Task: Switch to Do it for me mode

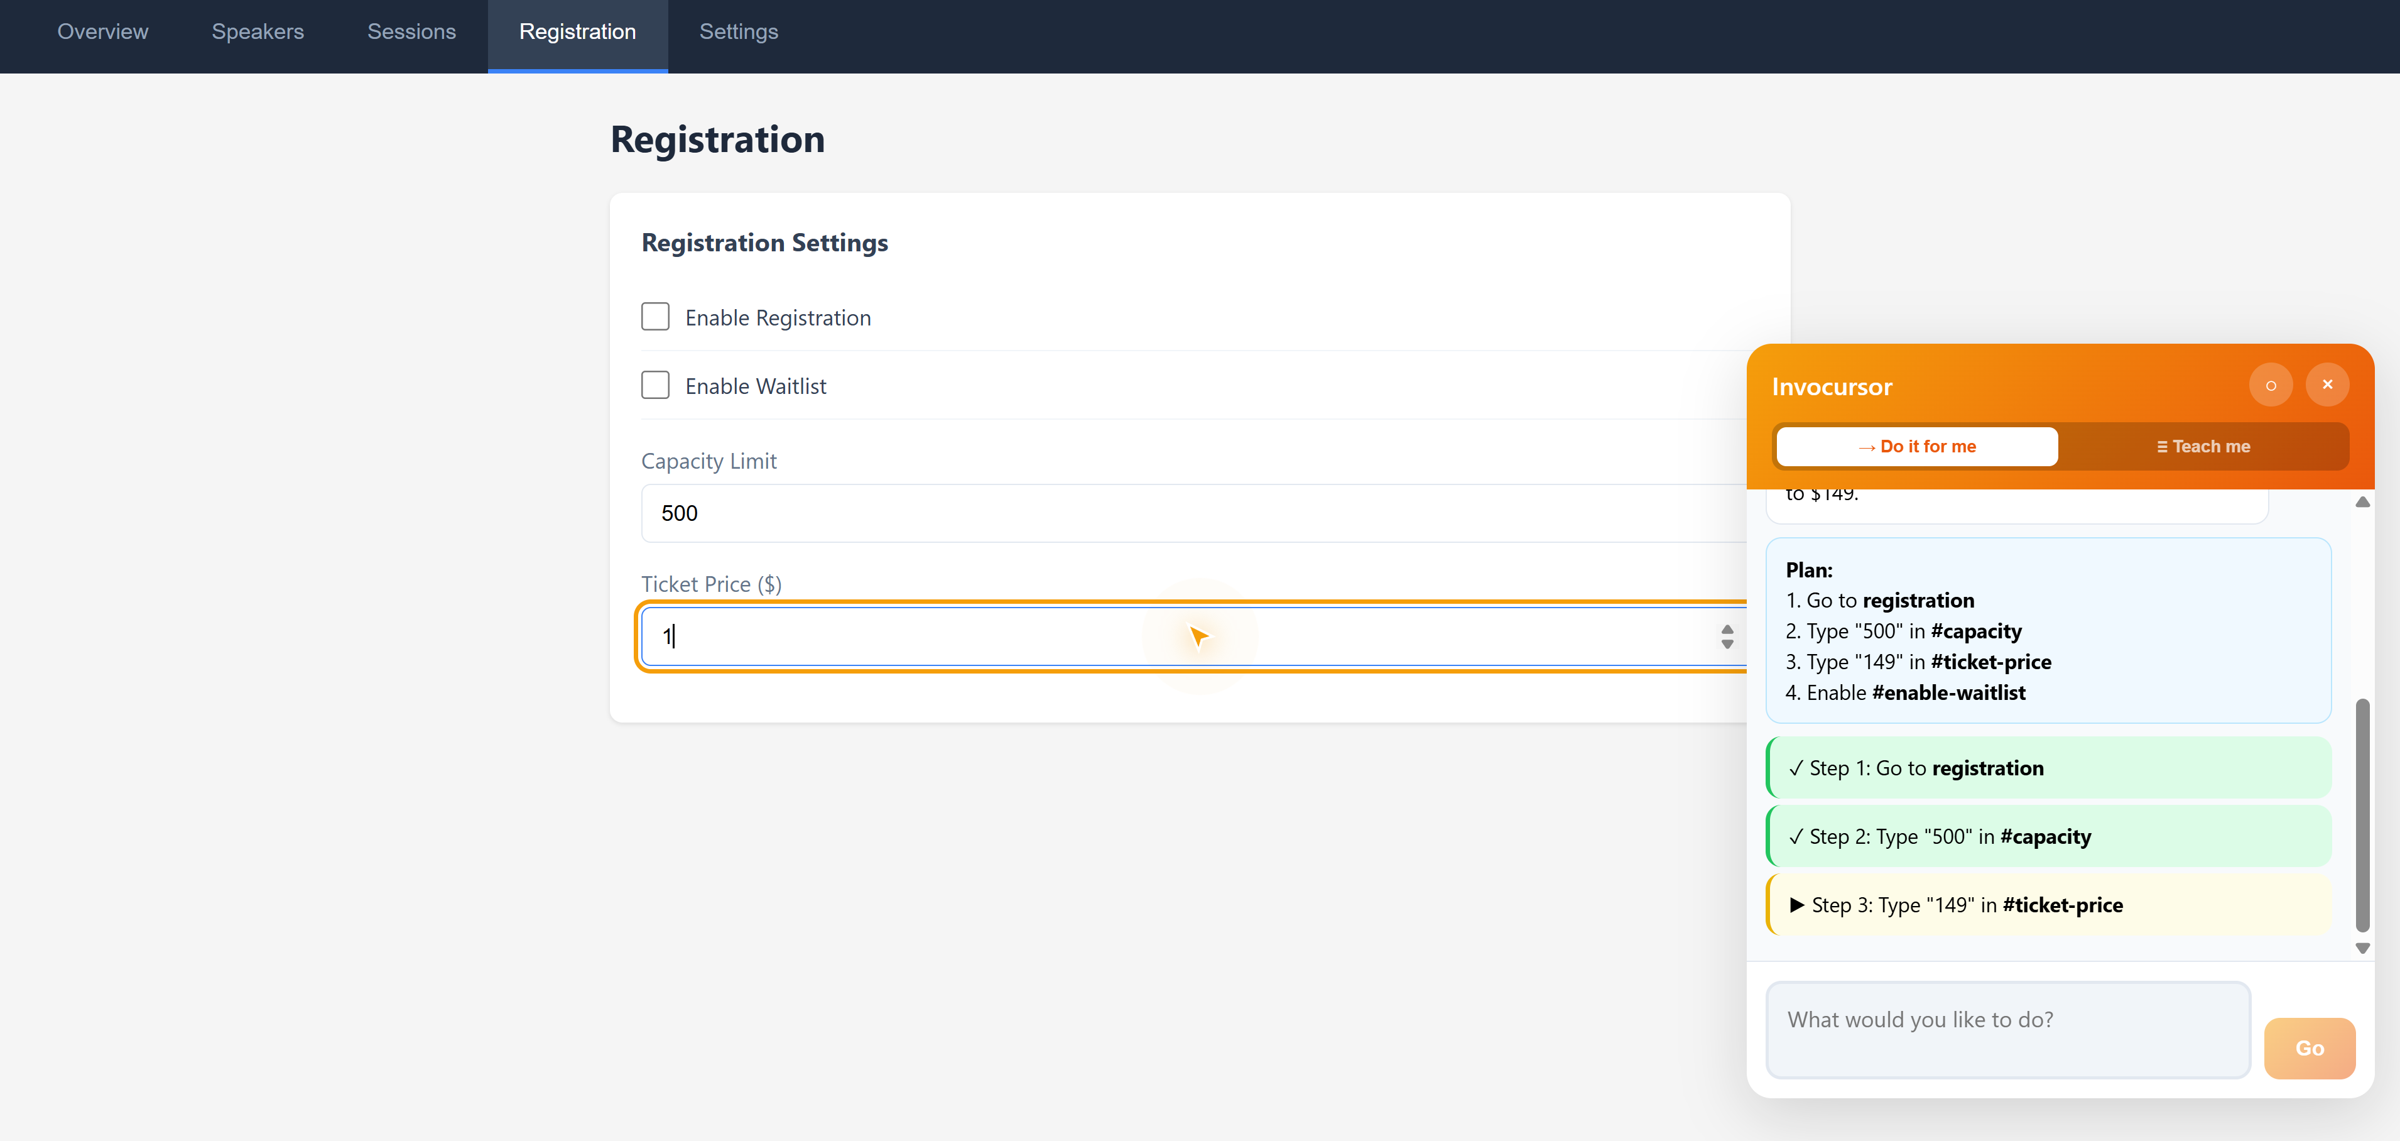Action: (x=1916, y=447)
